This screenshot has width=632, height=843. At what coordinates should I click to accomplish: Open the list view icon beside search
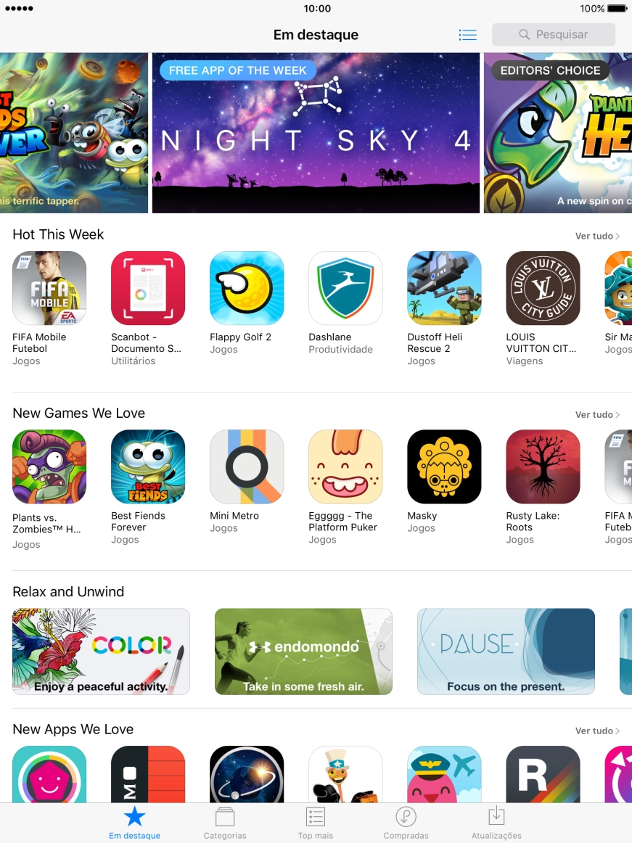467,35
